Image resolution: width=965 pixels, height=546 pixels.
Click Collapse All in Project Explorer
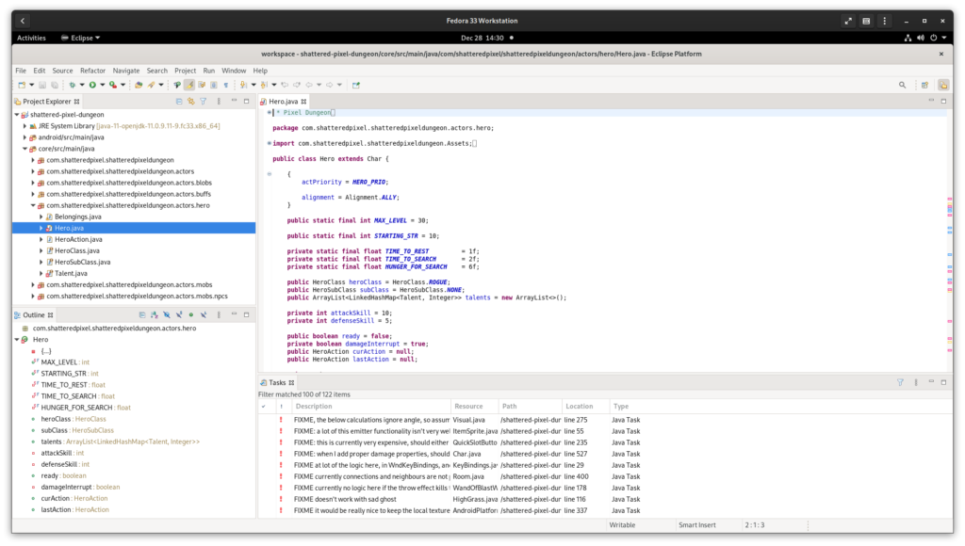click(179, 101)
